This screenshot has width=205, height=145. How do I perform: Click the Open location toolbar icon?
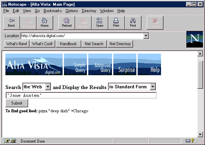point(100,23)
